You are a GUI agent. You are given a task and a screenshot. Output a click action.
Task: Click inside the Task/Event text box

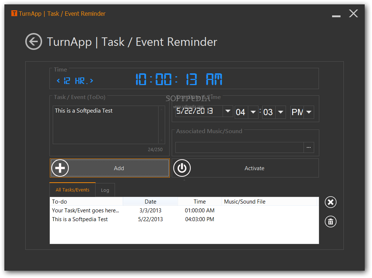105,125
